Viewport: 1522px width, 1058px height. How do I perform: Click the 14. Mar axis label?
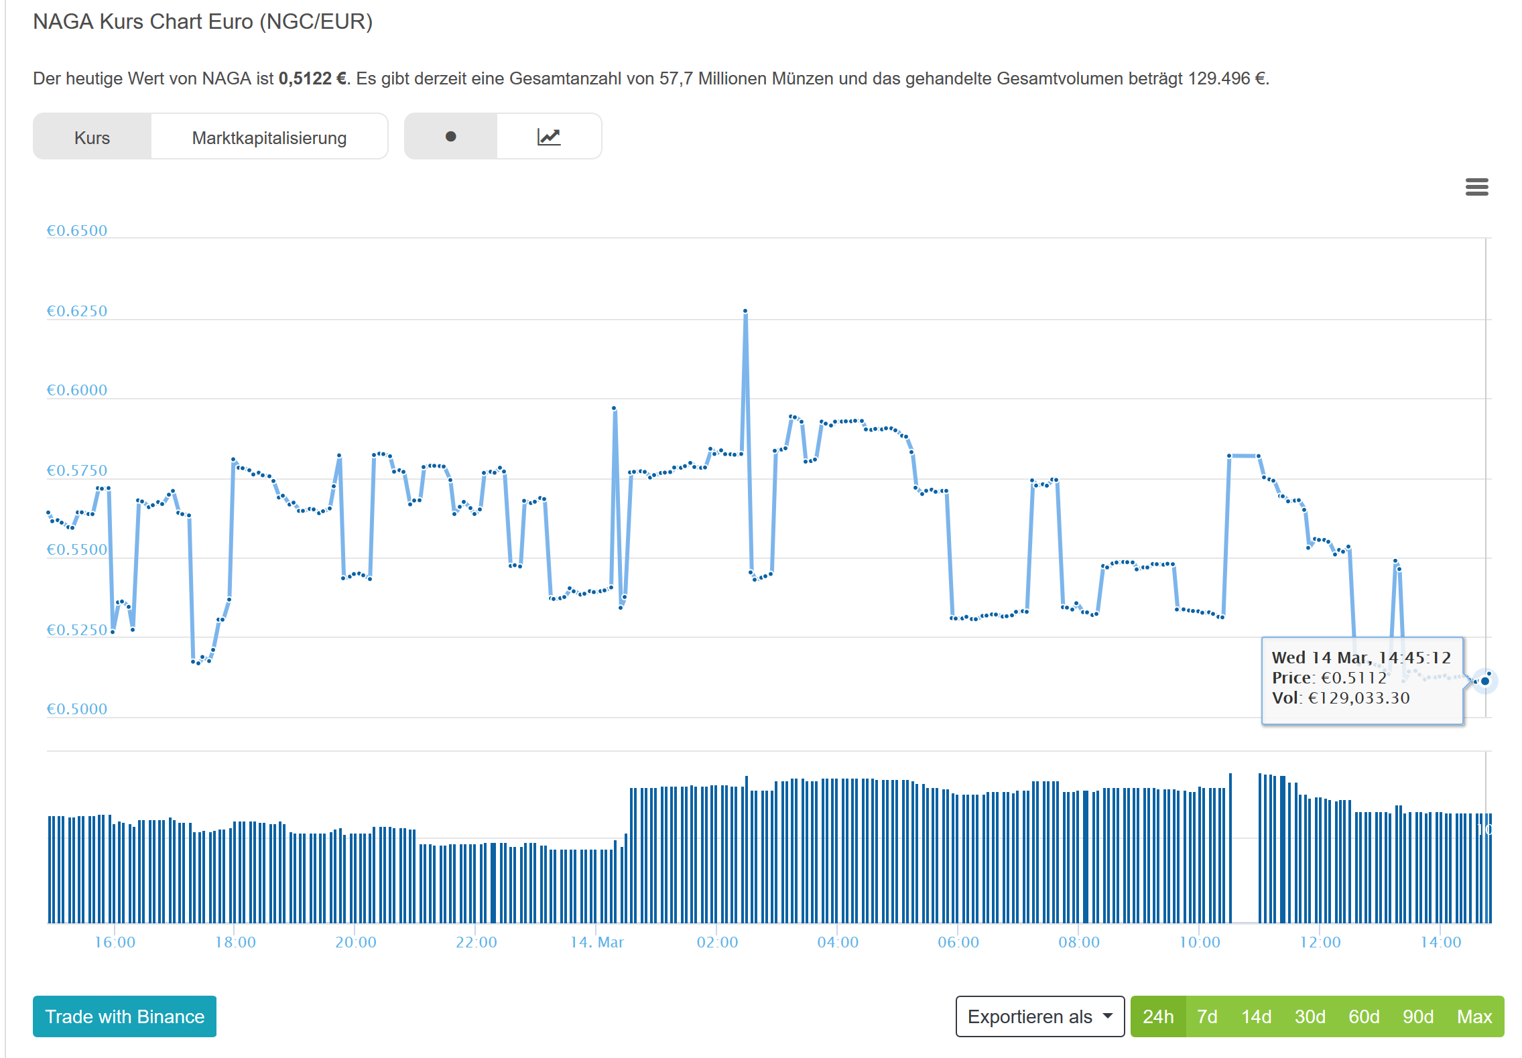[596, 942]
